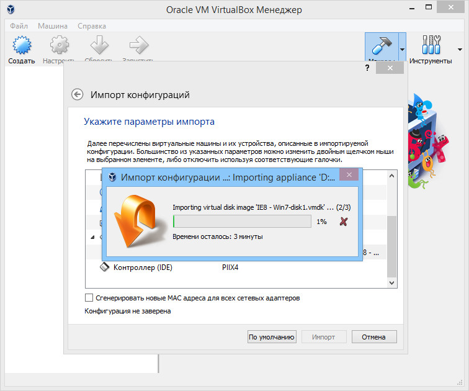Click the 1% progress percentage label
The height and width of the screenshot is (391, 469).
coord(321,222)
